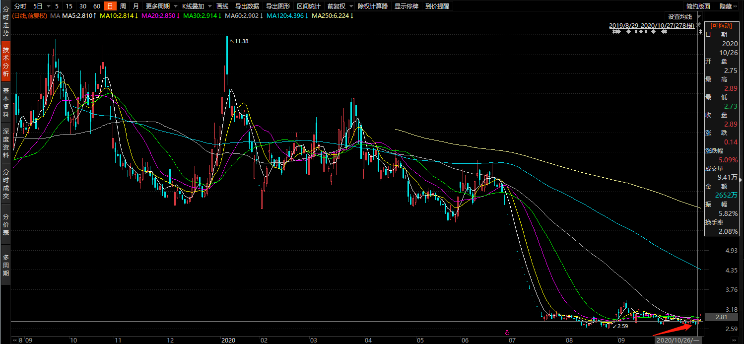Open the 更多周期 dropdown
Image resolution: width=744 pixels, height=344 pixels.
click(x=160, y=6)
